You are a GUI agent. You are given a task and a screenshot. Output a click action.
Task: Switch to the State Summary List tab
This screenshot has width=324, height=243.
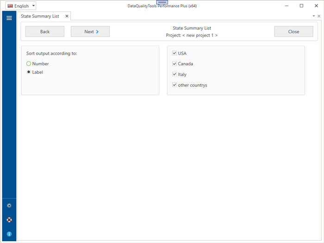pos(40,16)
